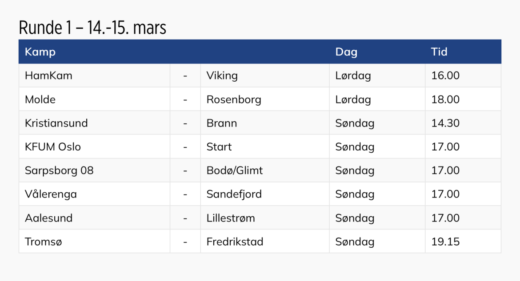The height and width of the screenshot is (281, 520).
Task: Click the Tid column header
Action: tap(439, 52)
